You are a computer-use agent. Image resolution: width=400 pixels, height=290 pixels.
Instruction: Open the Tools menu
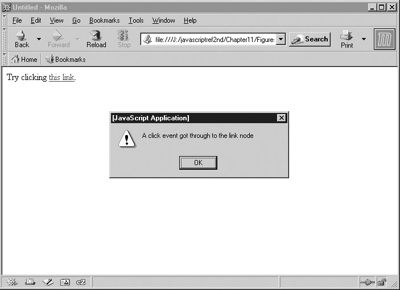[136, 20]
